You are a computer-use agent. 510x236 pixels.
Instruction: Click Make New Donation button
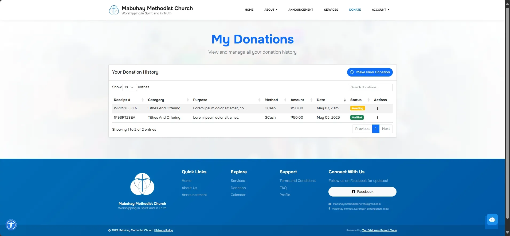pos(370,72)
